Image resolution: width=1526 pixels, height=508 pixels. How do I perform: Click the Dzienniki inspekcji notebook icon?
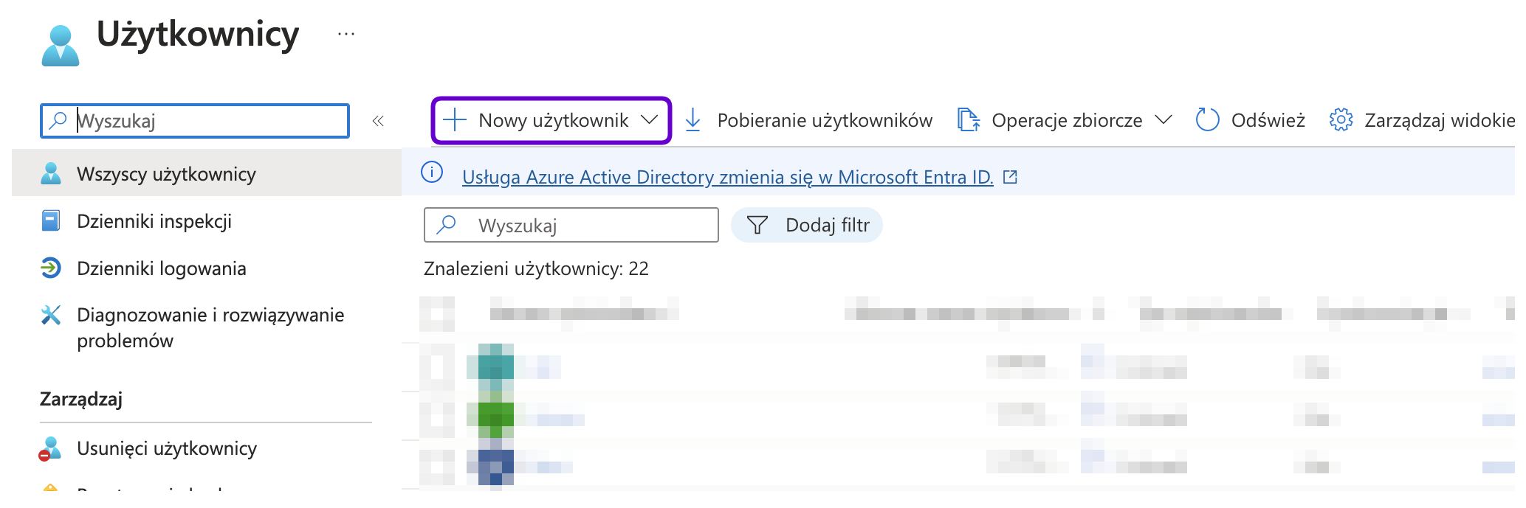(51, 220)
